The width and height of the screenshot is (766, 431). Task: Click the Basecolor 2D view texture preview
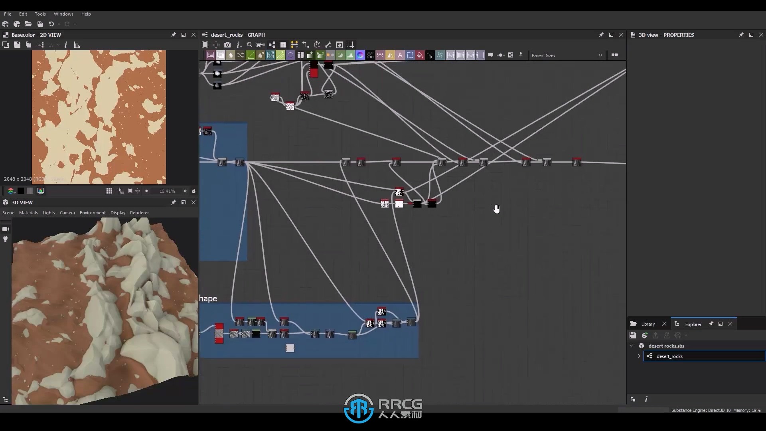[x=99, y=117]
